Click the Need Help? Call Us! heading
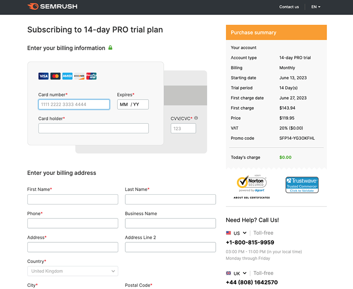 (x=252, y=220)
